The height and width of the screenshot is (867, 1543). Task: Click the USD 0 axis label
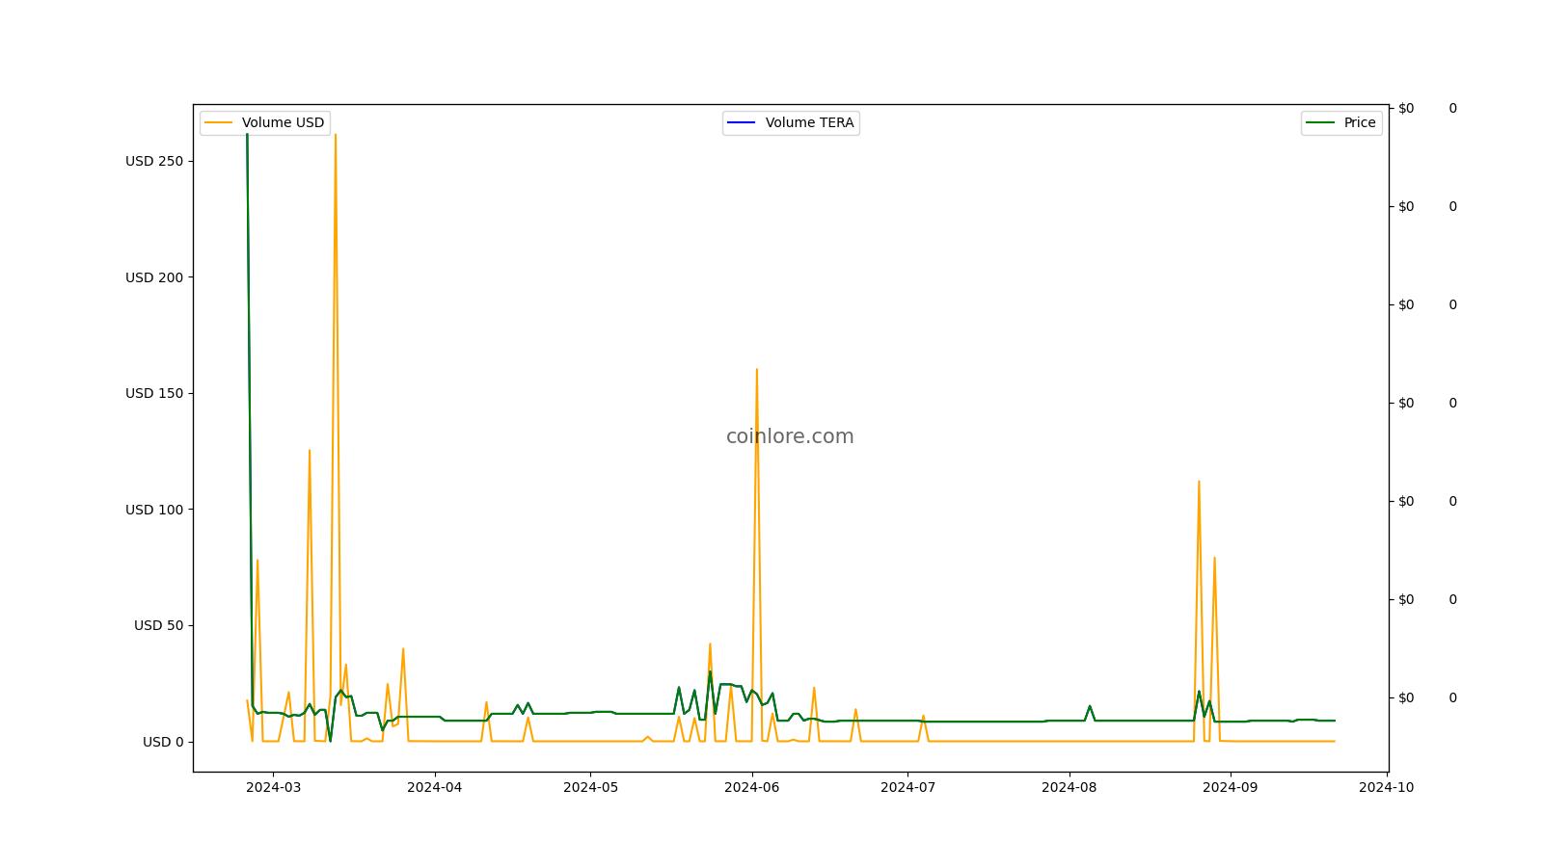(163, 742)
